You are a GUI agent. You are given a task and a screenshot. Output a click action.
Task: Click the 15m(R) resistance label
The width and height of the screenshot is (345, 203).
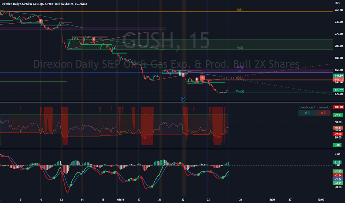point(240,78)
